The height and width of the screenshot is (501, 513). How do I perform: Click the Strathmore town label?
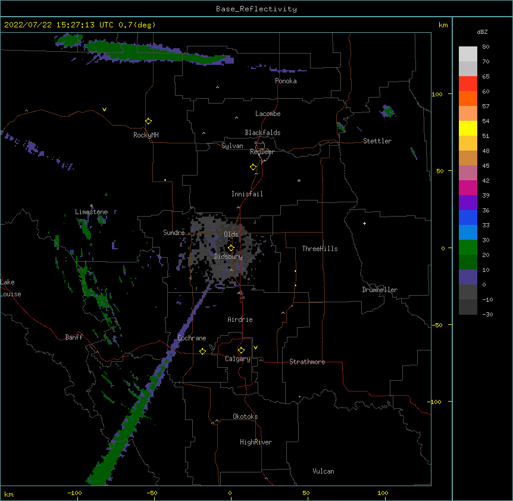(x=307, y=362)
